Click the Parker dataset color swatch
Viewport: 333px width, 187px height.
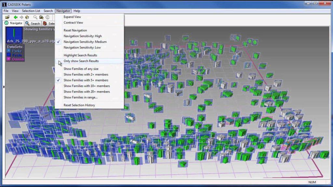point(9,51)
